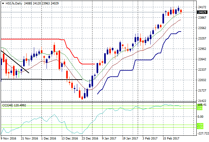Click the date label 13 Dec 2016

pos(70,139)
